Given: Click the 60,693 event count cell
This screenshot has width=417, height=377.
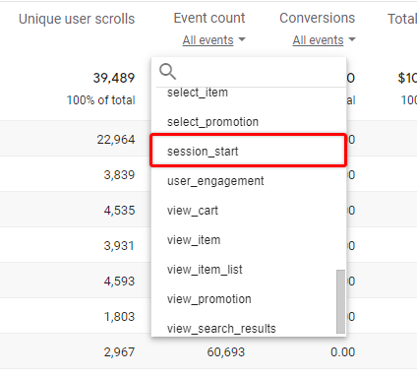Looking at the screenshot, I should [x=226, y=352].
